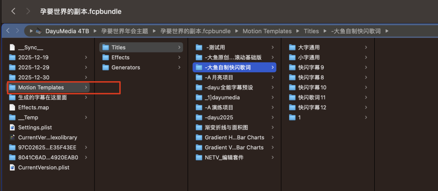
Task: Open the 2025-12-29 folder
Action: point(33,68)
